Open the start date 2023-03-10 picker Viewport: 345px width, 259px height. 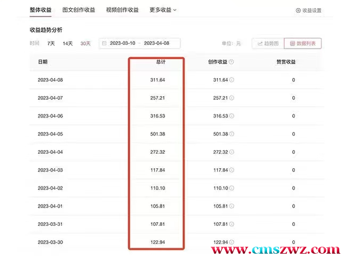[x=123, y=43]
